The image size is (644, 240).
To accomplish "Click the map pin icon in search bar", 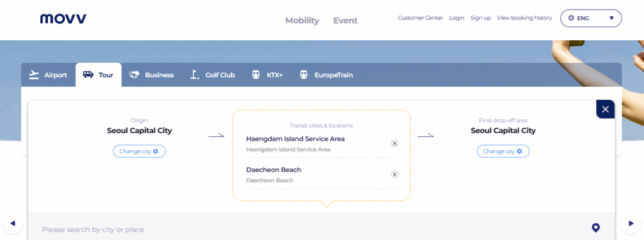I will tap(596, 227).
